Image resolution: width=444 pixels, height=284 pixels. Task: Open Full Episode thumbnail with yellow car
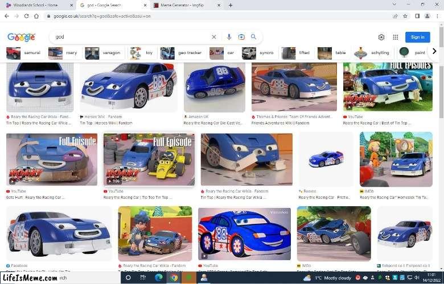(149, 160)
